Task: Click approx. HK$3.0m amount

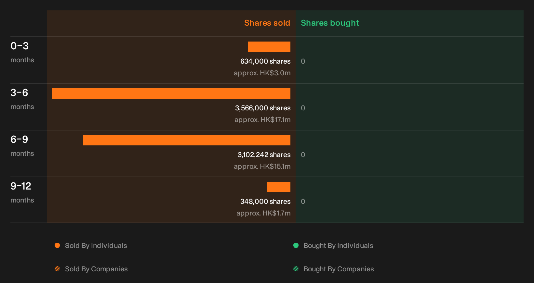Action: pos(262,73)
